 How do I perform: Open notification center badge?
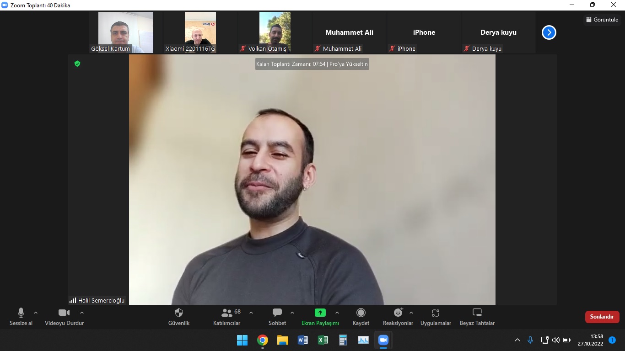coord(612,340)
